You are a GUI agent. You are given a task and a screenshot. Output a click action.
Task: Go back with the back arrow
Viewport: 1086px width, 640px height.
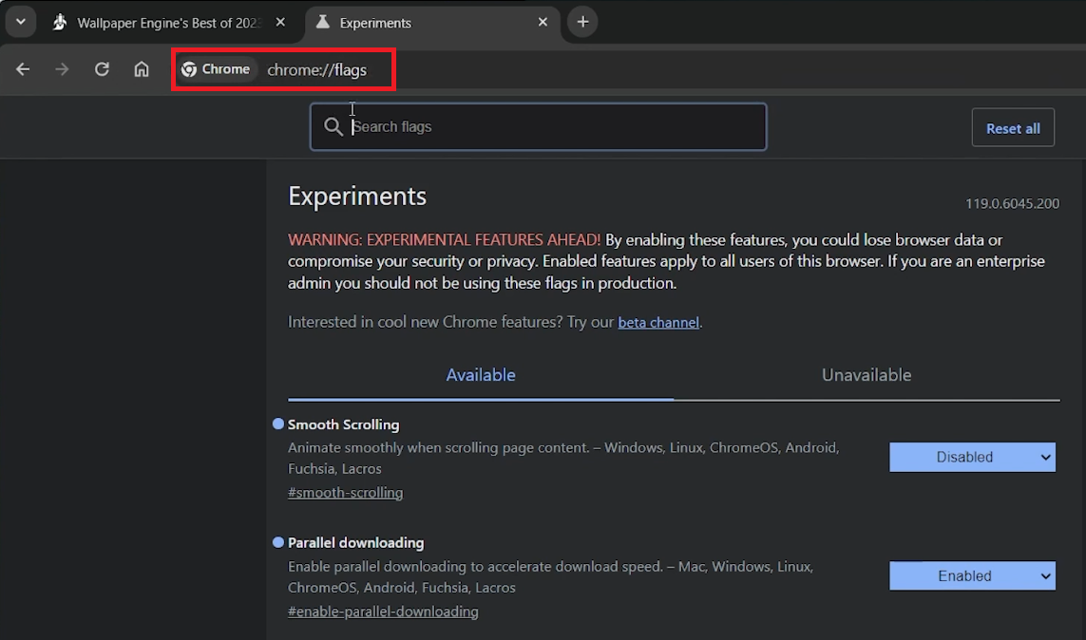[23, 69]
